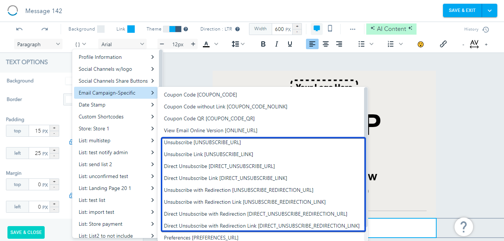This screenshot has height=241, width=504.
Task: Open Social Channels w/logo submenu
Action: [x=116, y=69]
